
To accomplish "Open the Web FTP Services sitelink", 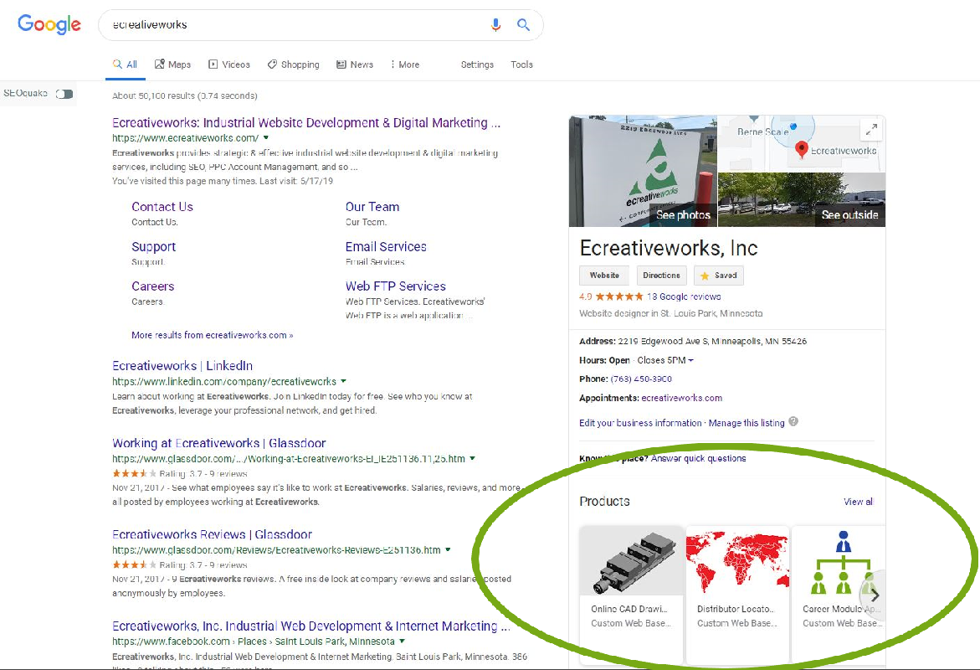I will click(x=396, y=286).
